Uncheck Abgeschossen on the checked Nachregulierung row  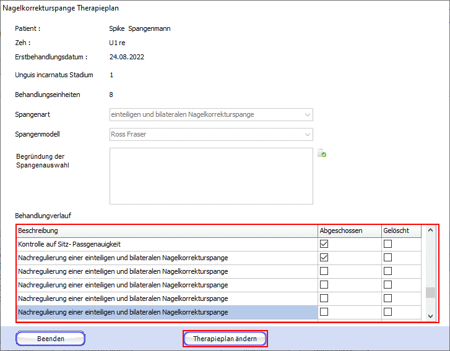click(x=324, y=258)
